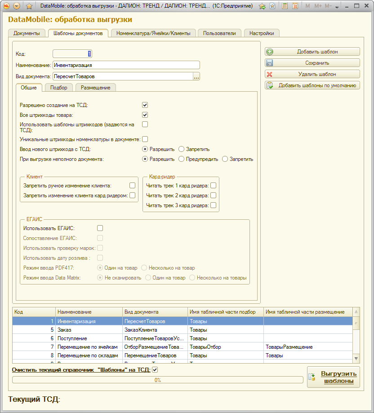Select Перемещение по ячейкам row
This screenshot has height=413, width=374.
[183, 347]
